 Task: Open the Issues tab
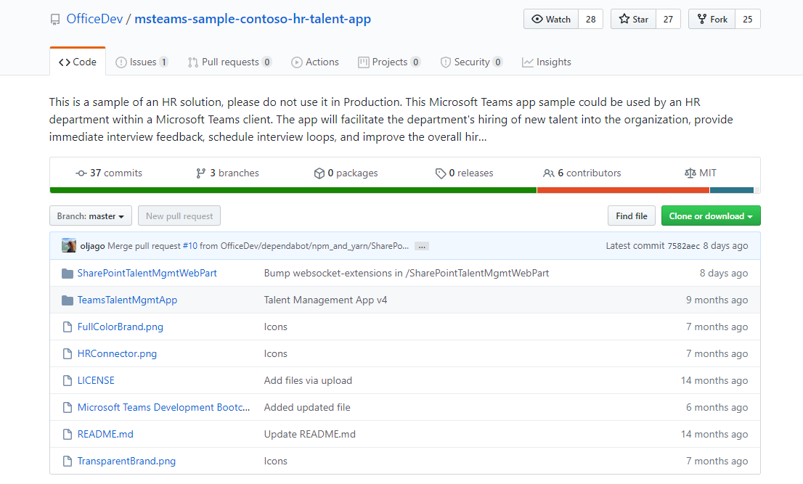142,62
